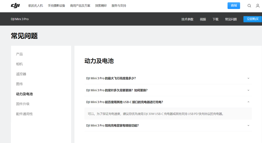Click the answer text mentioning DJI 30W USB-C
The image size is (262, 143).
click(156, 114)
